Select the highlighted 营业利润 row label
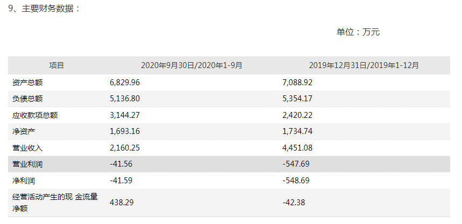 27,163
